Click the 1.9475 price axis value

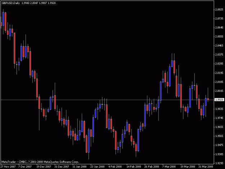(219, 145)
